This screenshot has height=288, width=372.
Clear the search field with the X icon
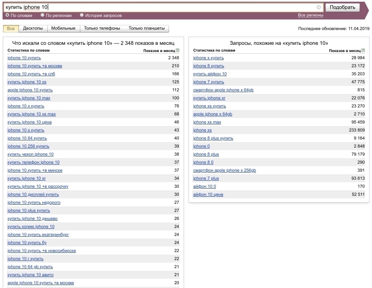(319, 7)
